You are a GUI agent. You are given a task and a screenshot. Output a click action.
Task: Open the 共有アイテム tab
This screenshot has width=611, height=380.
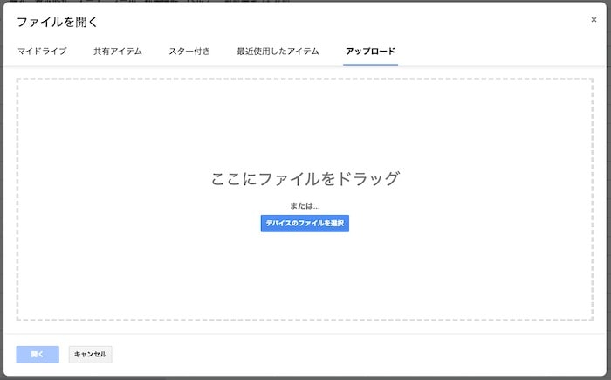click(x=117, y=52)
